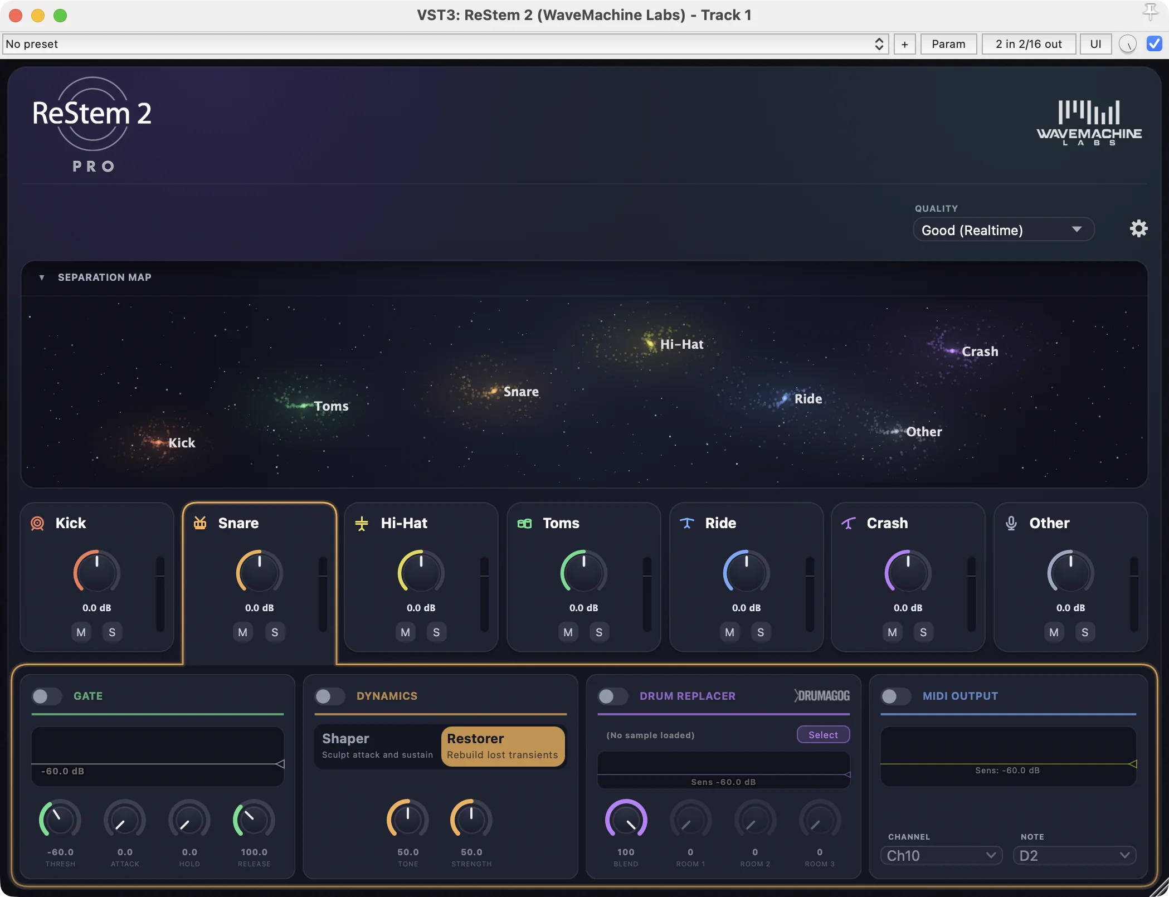Select the Ride stem tab

[x=747, y=577]
